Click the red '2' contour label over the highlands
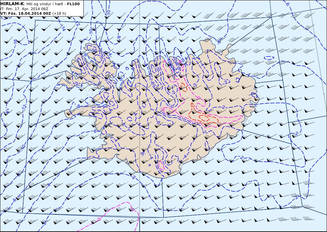The width and height of the screenshot is (327, 232). click(193, 106)
